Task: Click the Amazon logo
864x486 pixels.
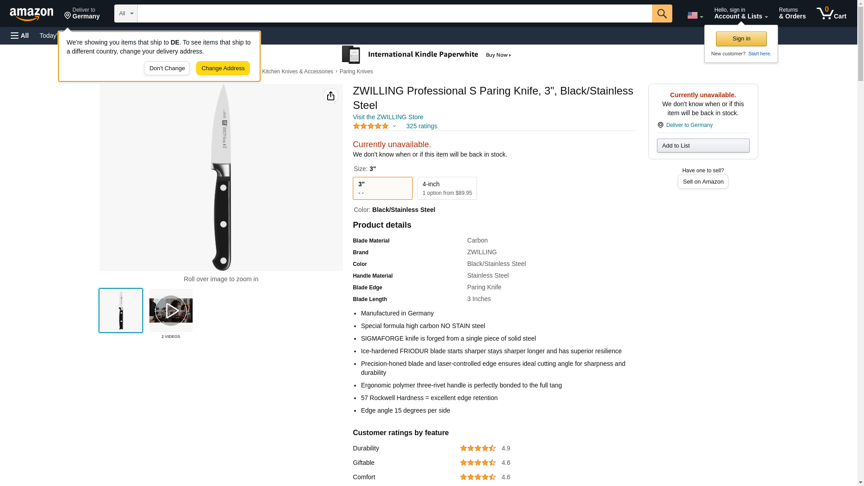Action: tap(31, 14)
